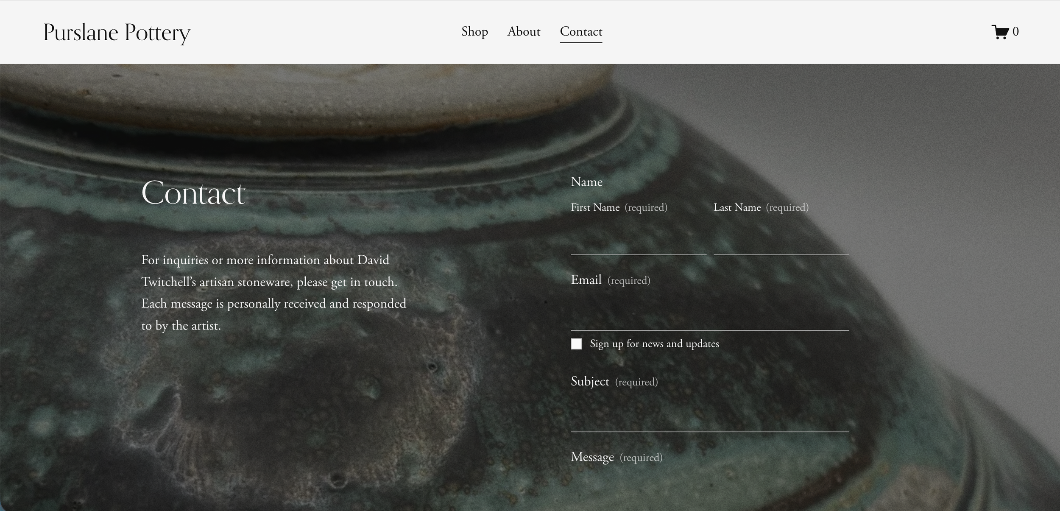Open the Shop page

(x=474, y=32)
